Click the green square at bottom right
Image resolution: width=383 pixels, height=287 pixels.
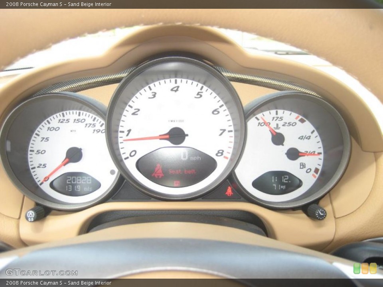coord(357,268)
